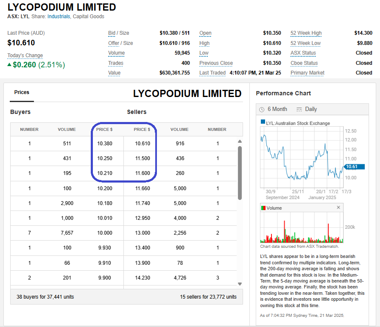Click the volume bar chart

click(x=302, y=227)
